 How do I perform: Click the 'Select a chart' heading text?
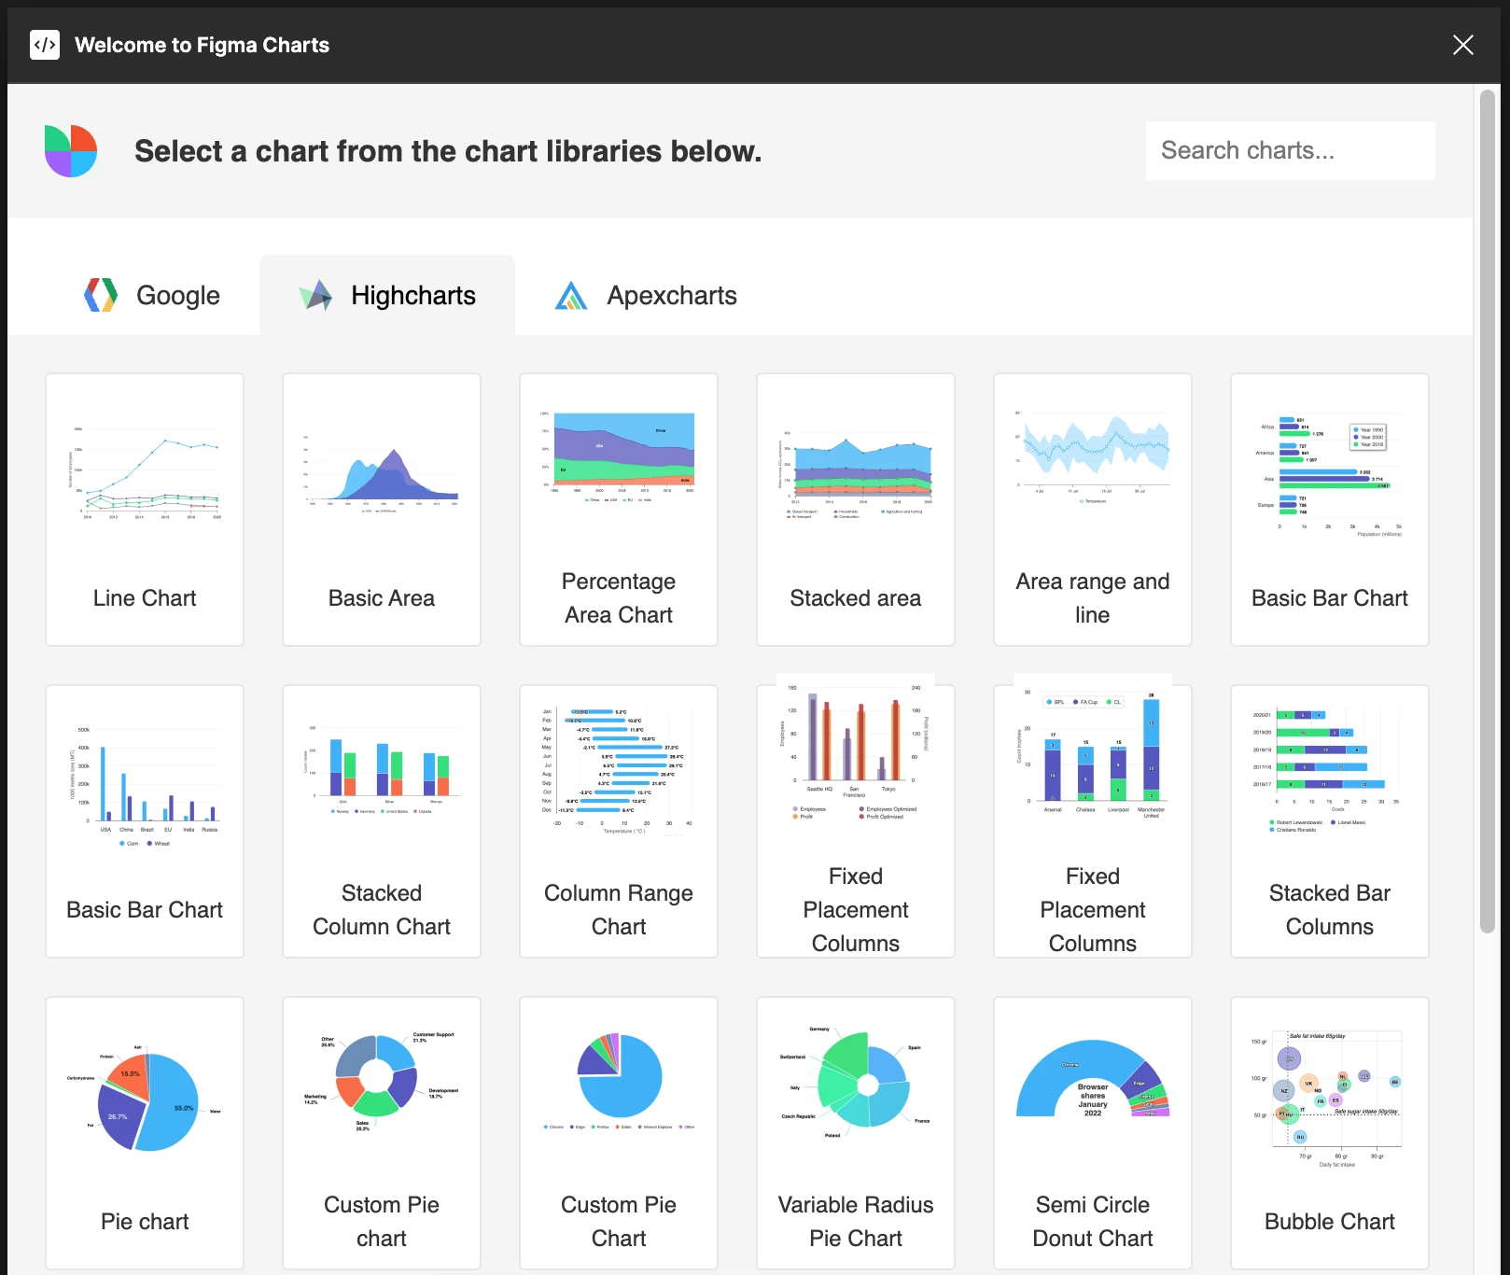coord(448,151)
